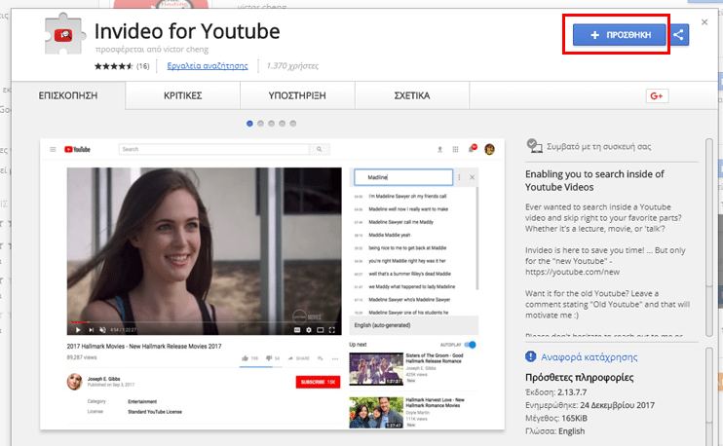
Task: Click the fullscreen icon in player
Action: click(x=331, y=330)
